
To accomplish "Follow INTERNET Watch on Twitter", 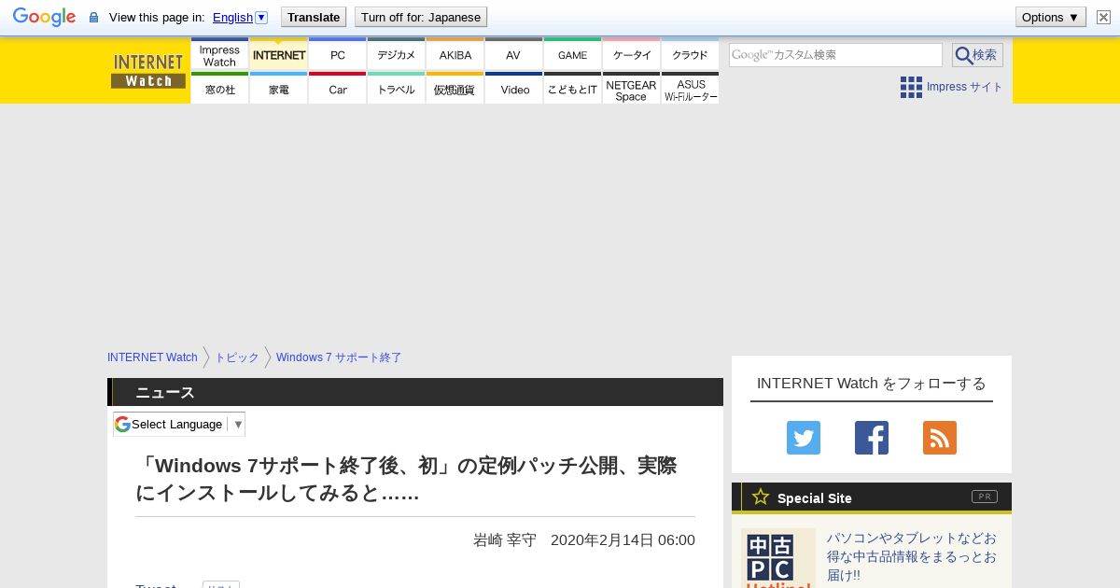I will pos(804,438).
